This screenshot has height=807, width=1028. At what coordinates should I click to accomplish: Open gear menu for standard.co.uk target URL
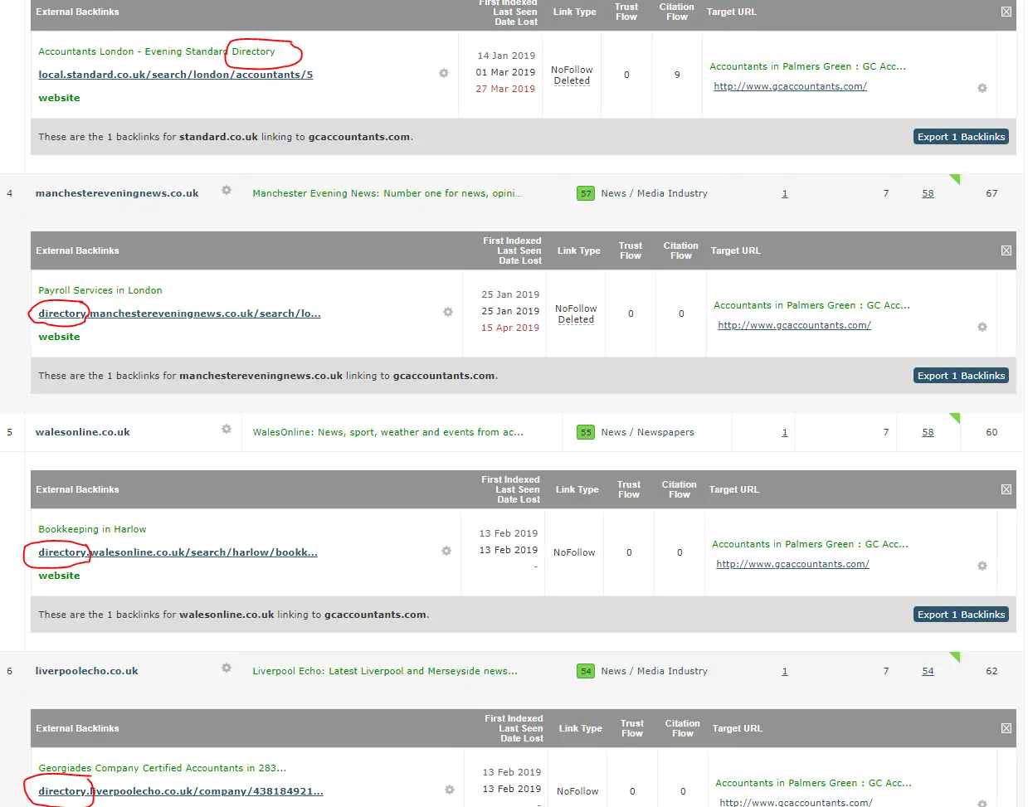[x=982, y=88]
